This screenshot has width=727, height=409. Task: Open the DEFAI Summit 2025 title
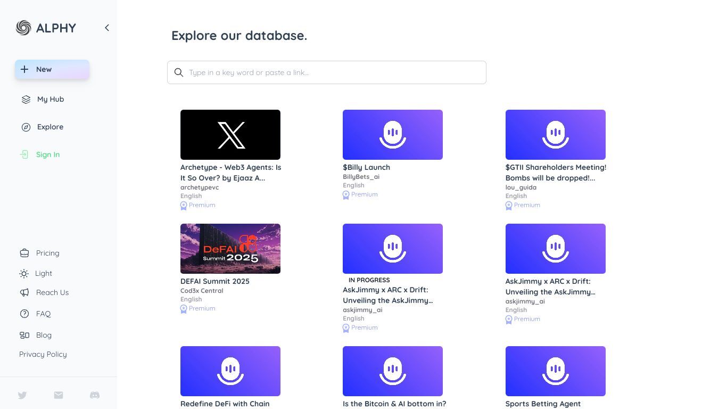tap(215, 281)
